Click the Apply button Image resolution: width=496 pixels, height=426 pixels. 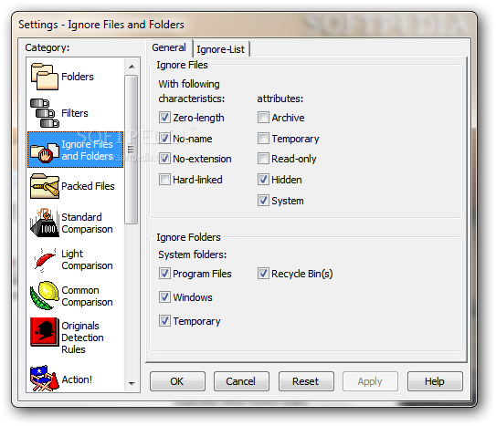[370, 381]
